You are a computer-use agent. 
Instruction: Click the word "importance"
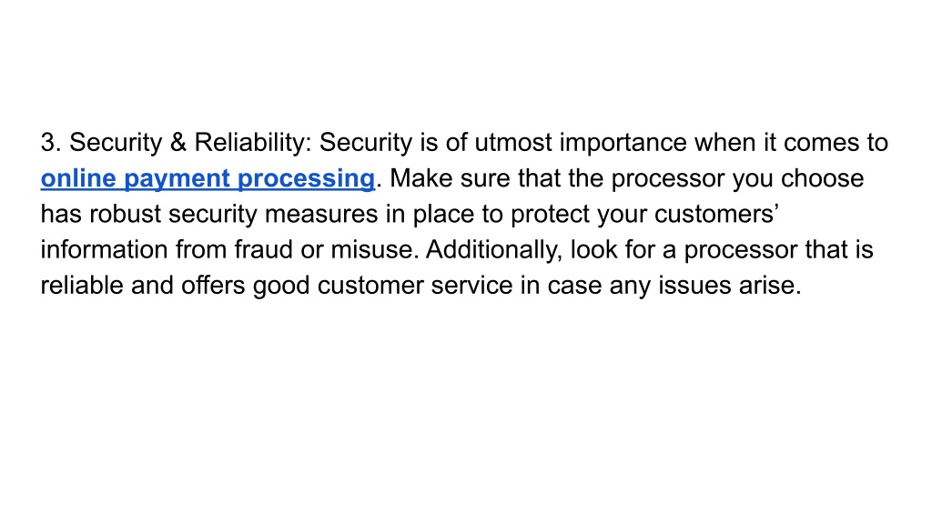point(623,143)
